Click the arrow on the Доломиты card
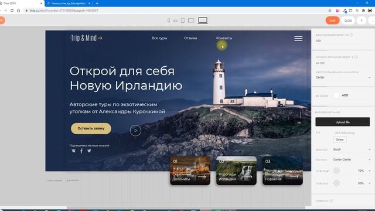The height and width of the screenshot is (211, 375). [x=202, y=177]
